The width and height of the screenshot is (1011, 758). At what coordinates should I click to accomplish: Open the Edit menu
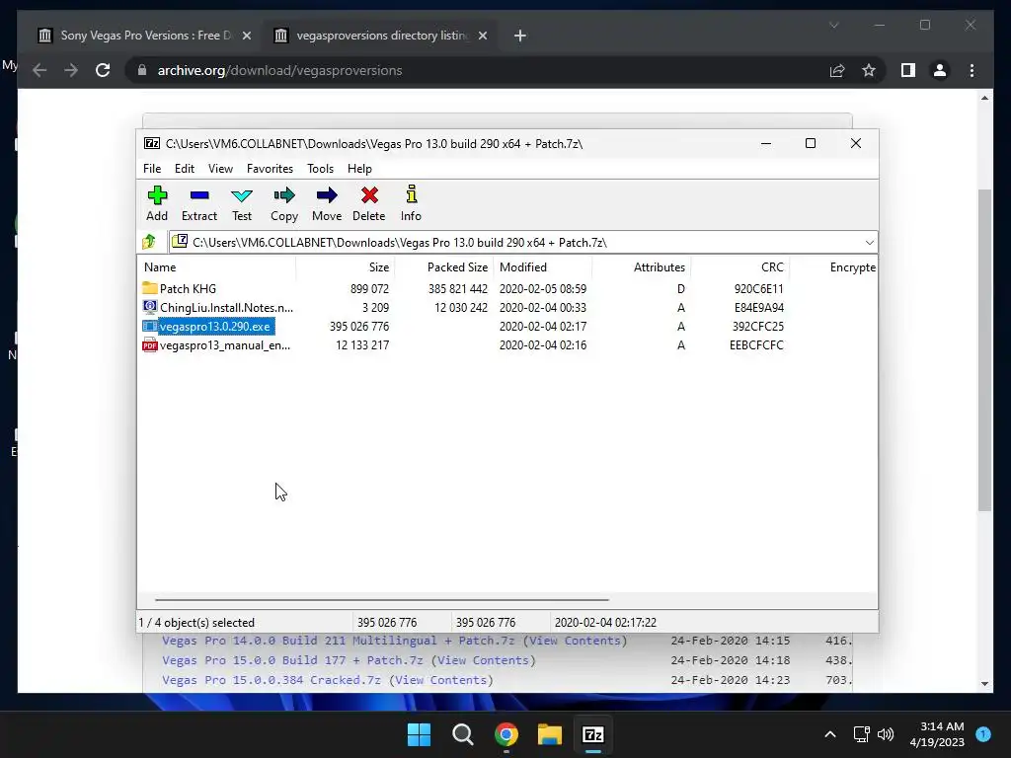coord(185,168)
